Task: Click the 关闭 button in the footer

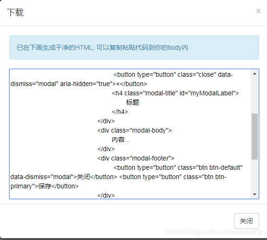Action: (x=247, y=221)
